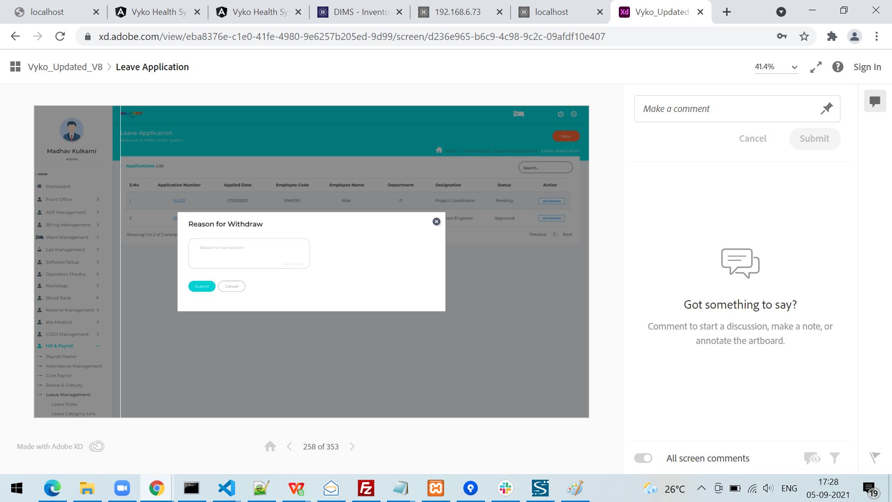The width and height of the screenshot is (892, 502).
Task: Bookmark this page with the star icon
Action: (804, 36)
